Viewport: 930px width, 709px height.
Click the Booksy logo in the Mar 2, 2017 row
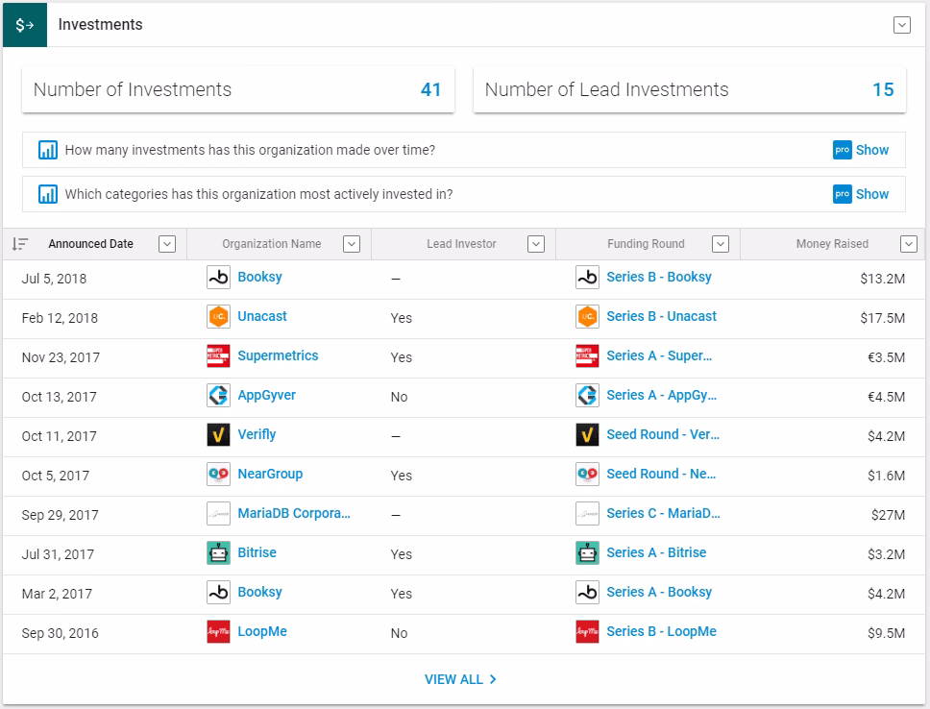(218, 592)
